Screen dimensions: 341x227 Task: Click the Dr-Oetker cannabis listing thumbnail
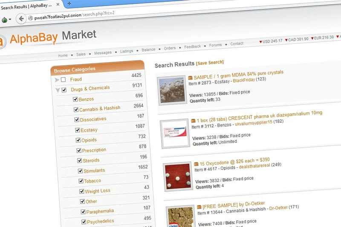[x=180, y=216]
